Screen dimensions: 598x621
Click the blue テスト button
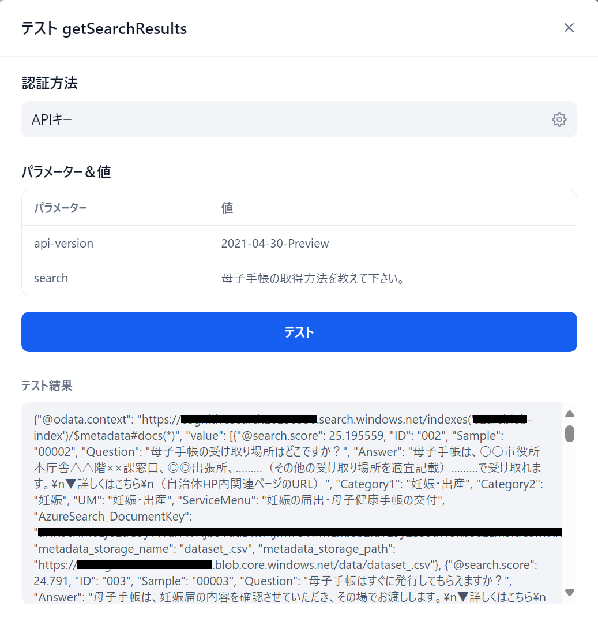299,332
